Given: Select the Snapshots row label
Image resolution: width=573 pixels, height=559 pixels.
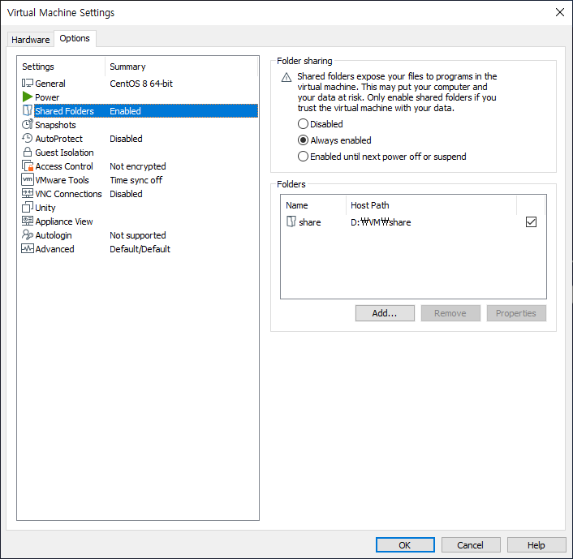Looking at the screenshot, I should tap(55, 125).
